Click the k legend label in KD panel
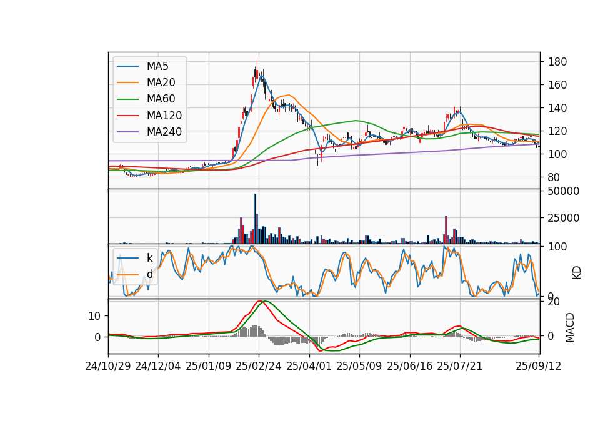 [149, 258]
